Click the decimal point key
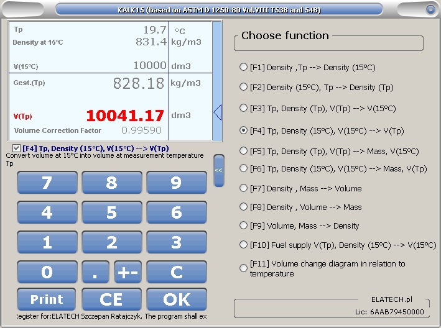The width and height of the screenshot is (441, 328). point(96,272)
